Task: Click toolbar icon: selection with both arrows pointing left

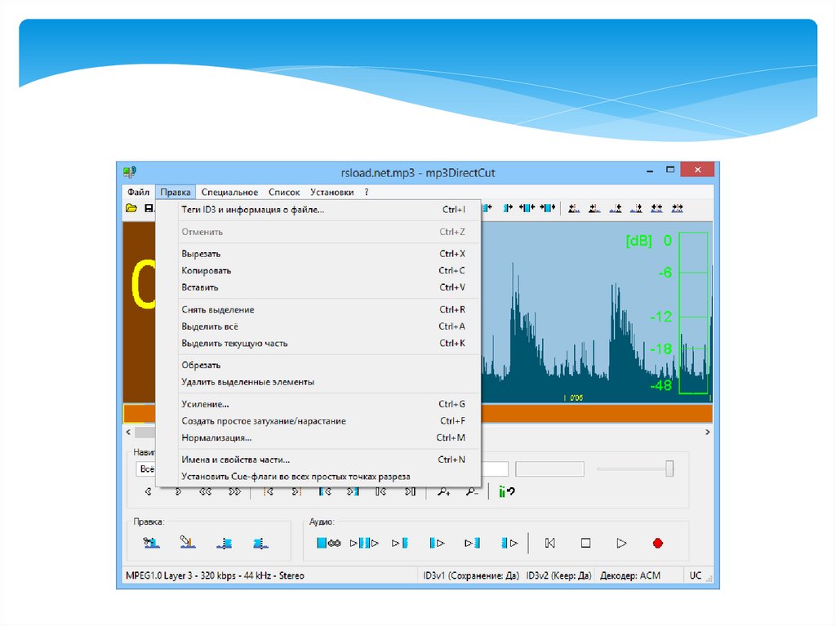Action: pyautogui.click(x=527, y=208)
